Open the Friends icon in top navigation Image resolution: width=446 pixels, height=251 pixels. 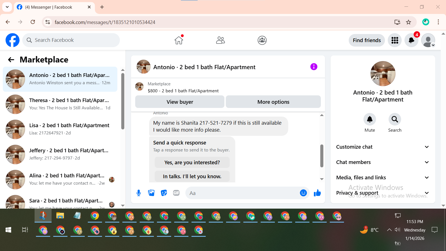tap(220, 40)
